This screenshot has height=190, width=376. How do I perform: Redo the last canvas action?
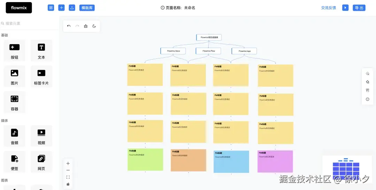coord(77,26)
